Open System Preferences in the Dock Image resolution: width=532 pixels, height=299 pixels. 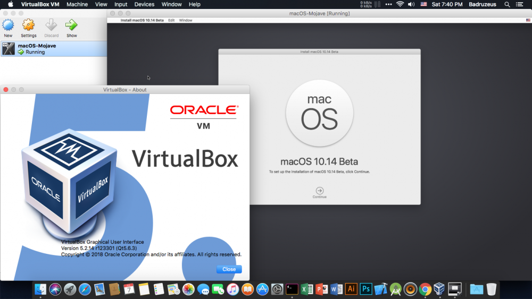click(x=277, y=289)
